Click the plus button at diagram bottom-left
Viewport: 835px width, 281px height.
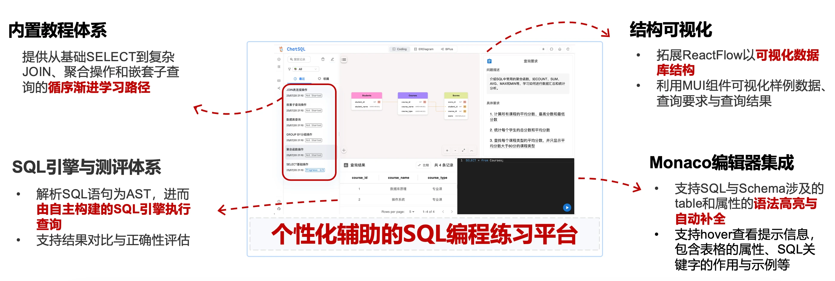click(x=344, y=150)
